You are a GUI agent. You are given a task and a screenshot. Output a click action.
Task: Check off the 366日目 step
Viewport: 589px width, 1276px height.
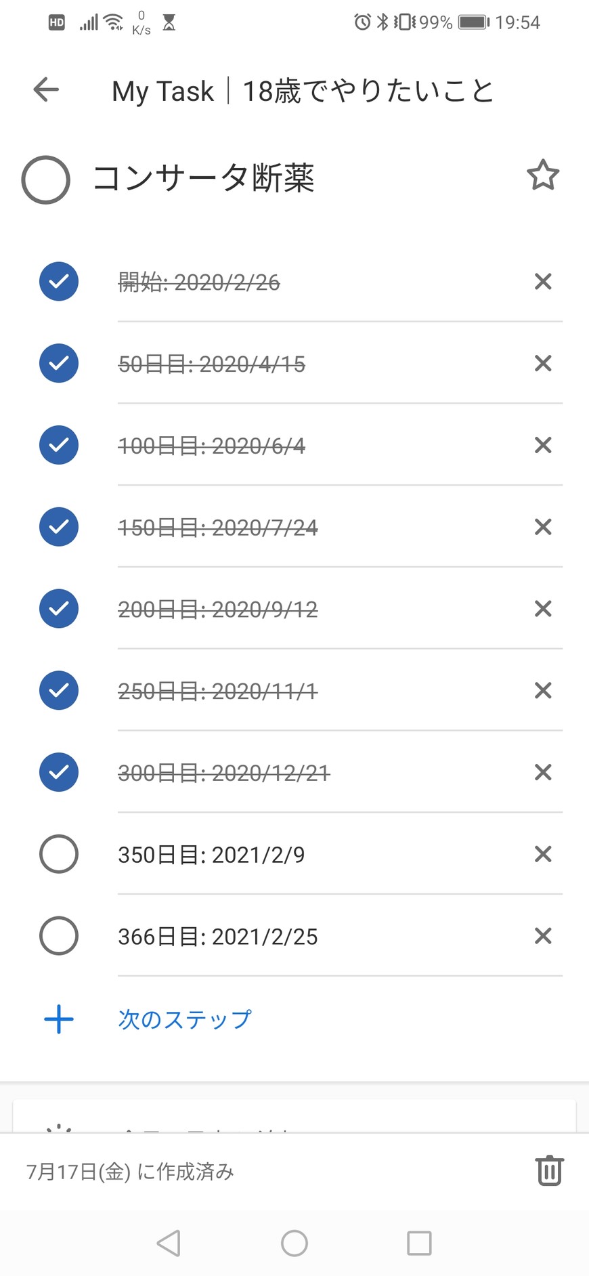tap(59, 936)
